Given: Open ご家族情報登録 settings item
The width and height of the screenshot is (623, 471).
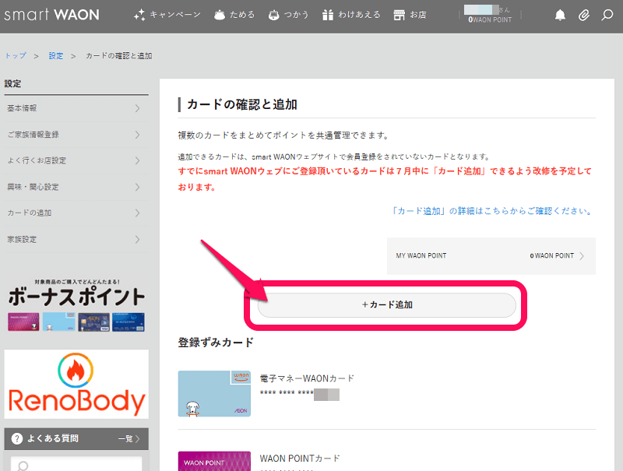Looking at the screenshot, I should [76, 134].
